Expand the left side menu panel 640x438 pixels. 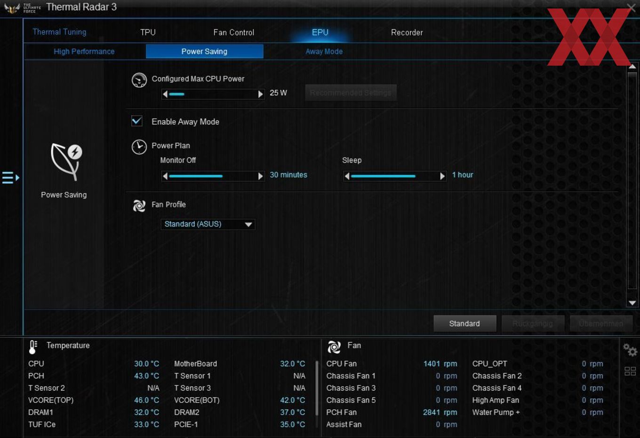click(10, 178)
